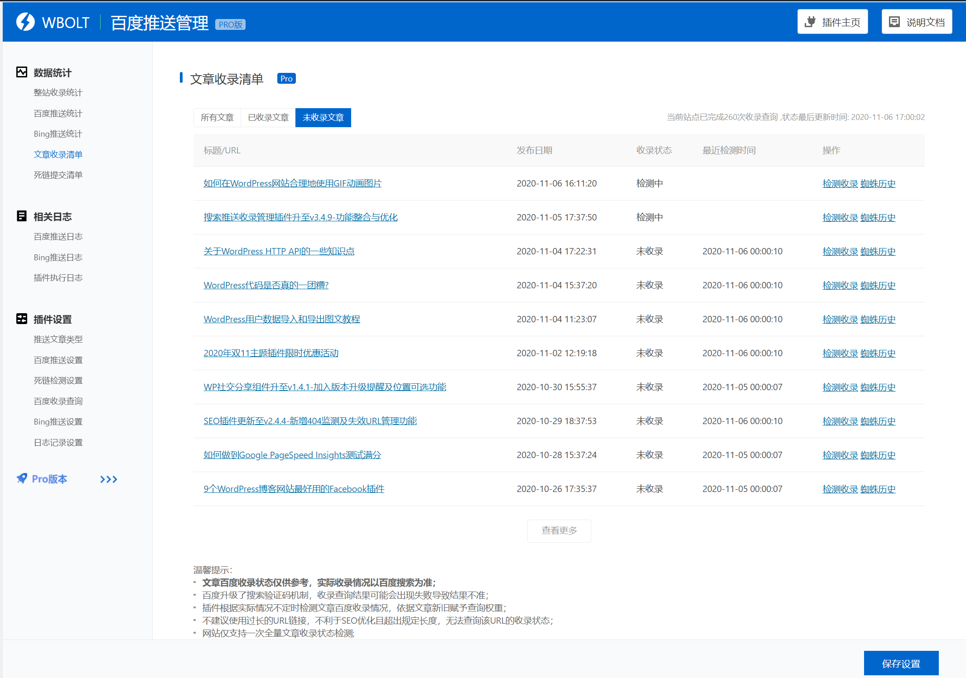The height and width of the screenshot is (678, 966).
Task: Click 检测收录 for the GIF动画图片 article
Action: pyautogui.click(x=840, y=183)
